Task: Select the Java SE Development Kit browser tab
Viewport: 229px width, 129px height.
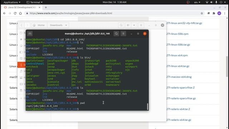Action: 22,7
